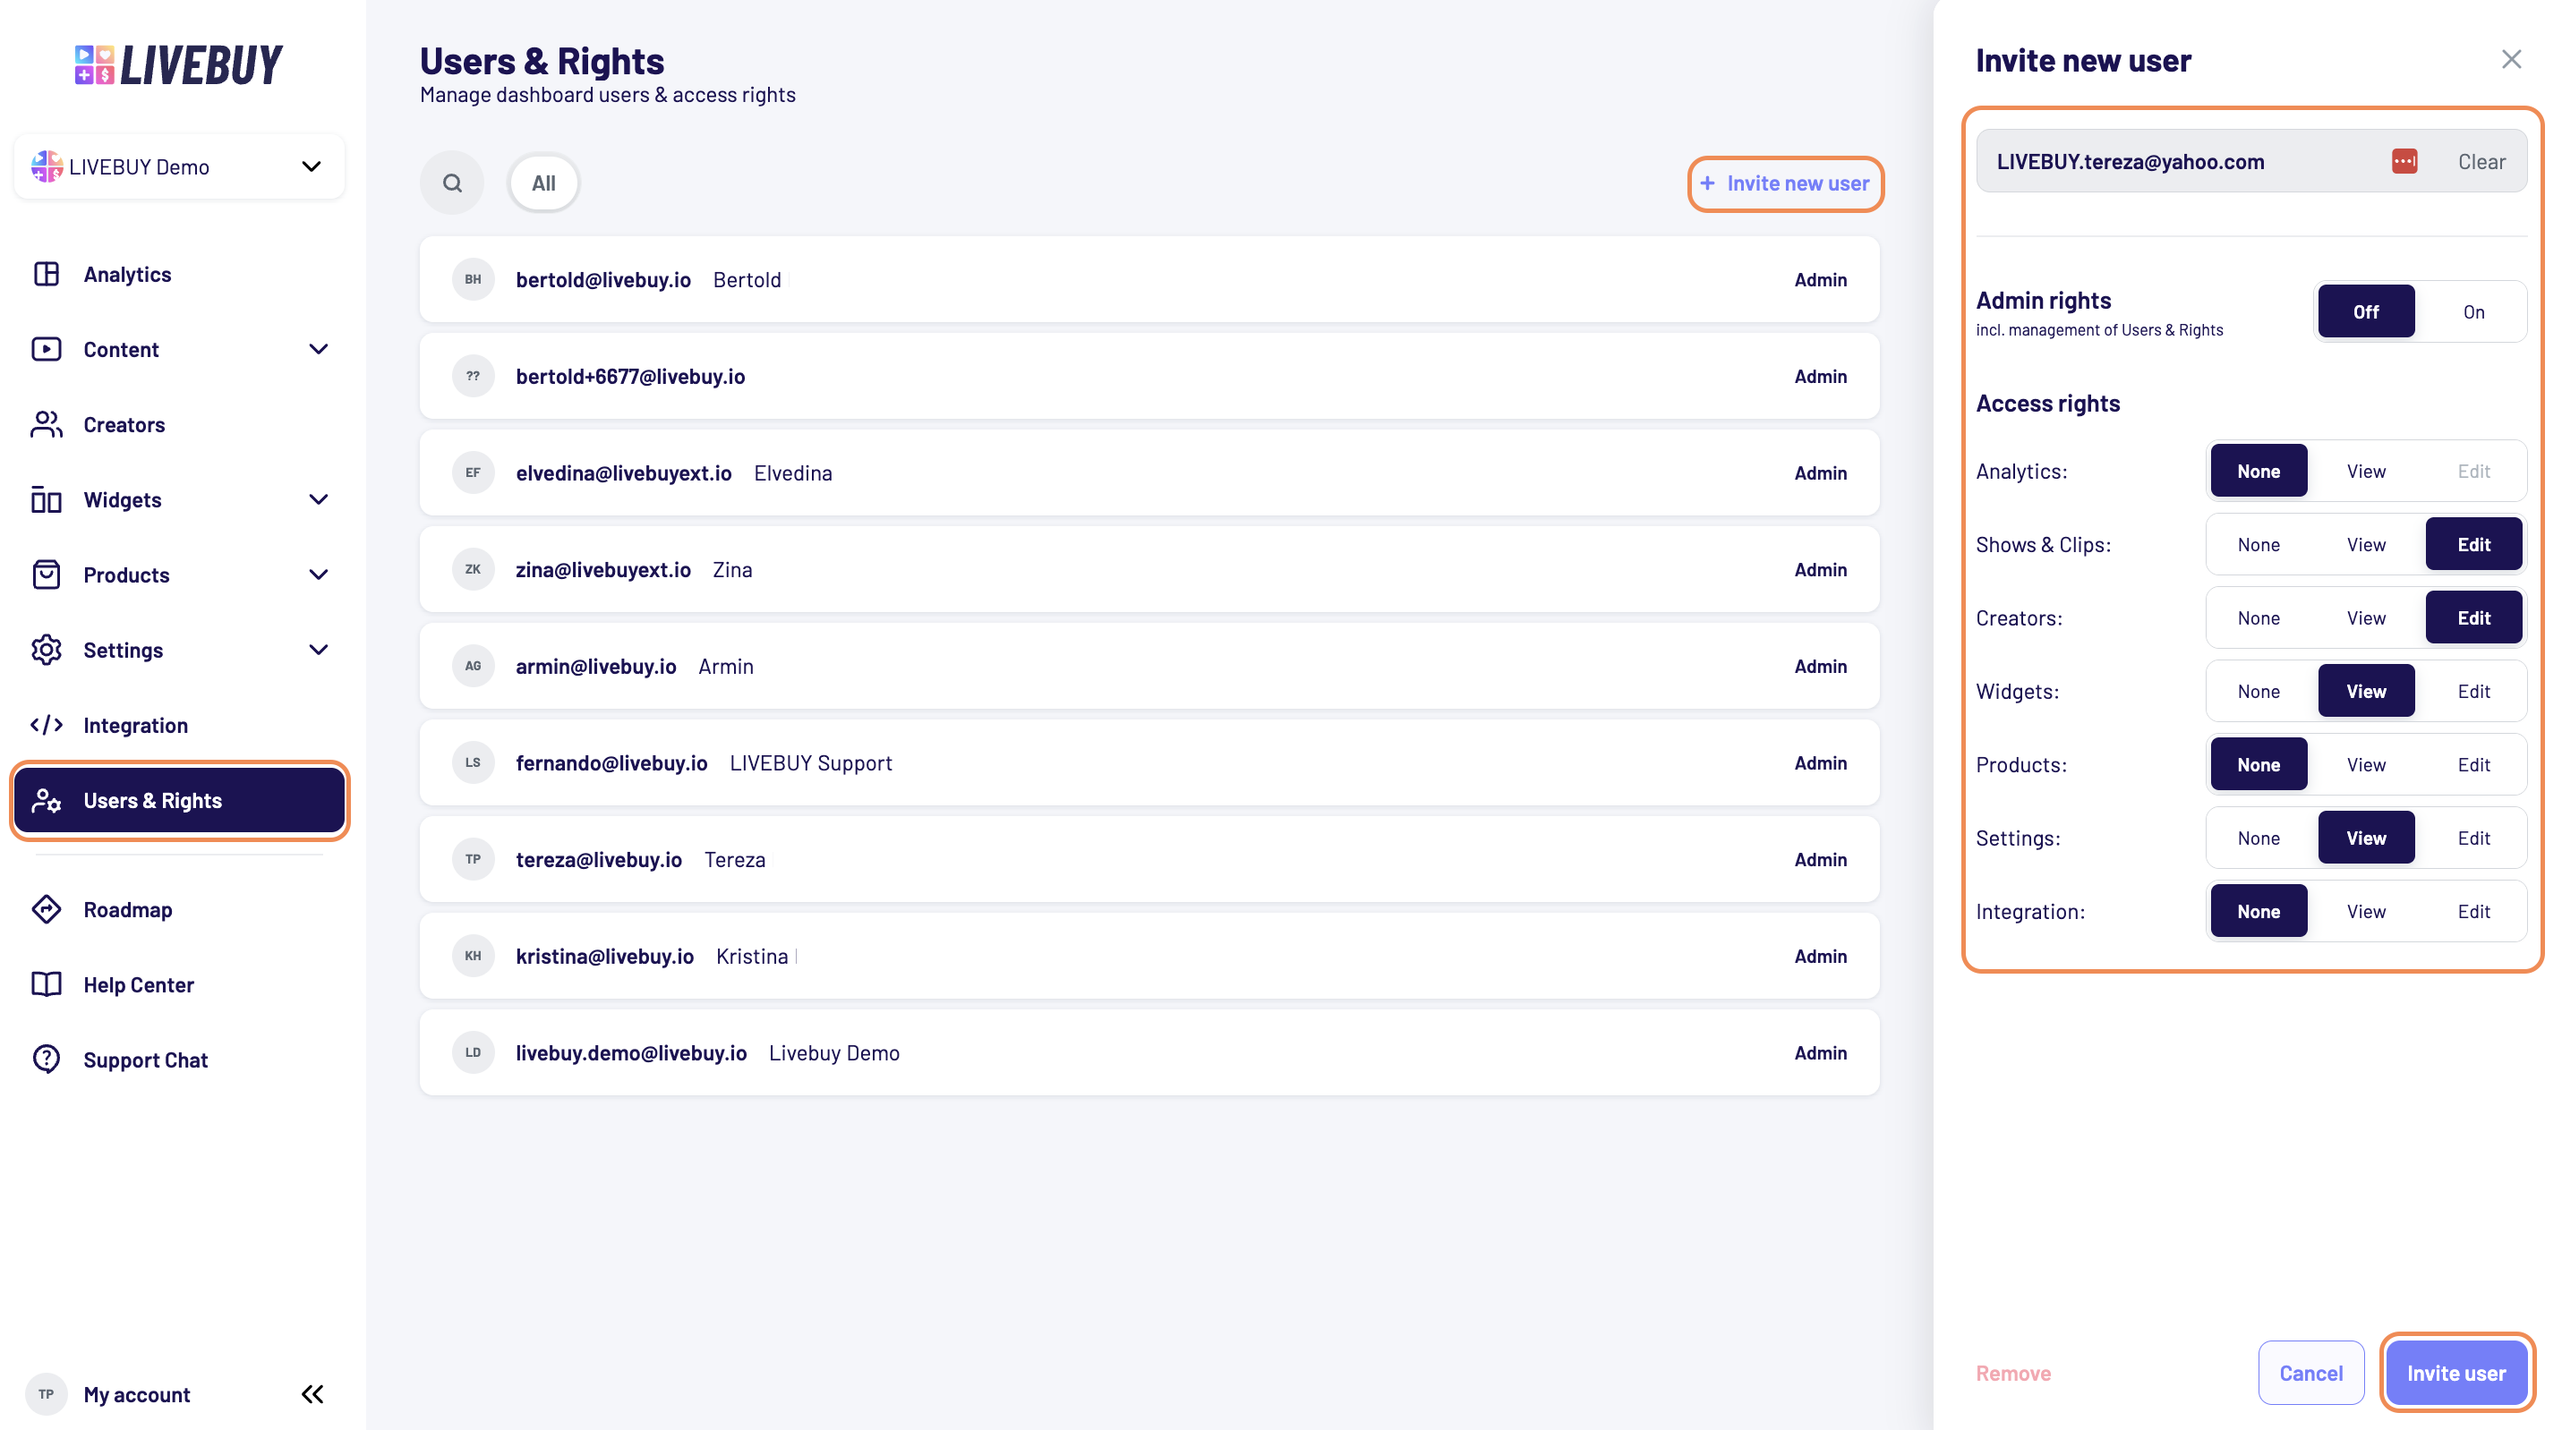Click the Widgets layout icon
The image size is (2562, 1430).
pos(47,499)
